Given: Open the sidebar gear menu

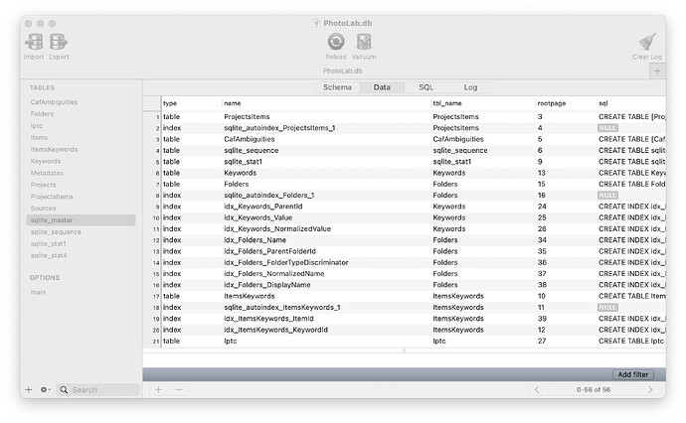Looking at the screenshot, I should [45, 390].
